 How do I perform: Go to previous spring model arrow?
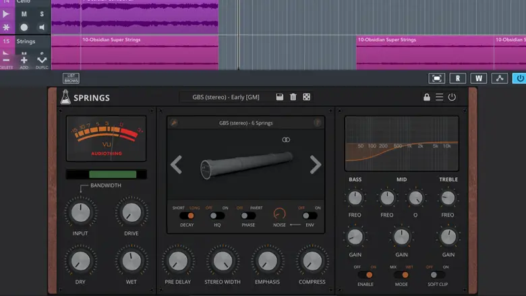click(177, 165)
